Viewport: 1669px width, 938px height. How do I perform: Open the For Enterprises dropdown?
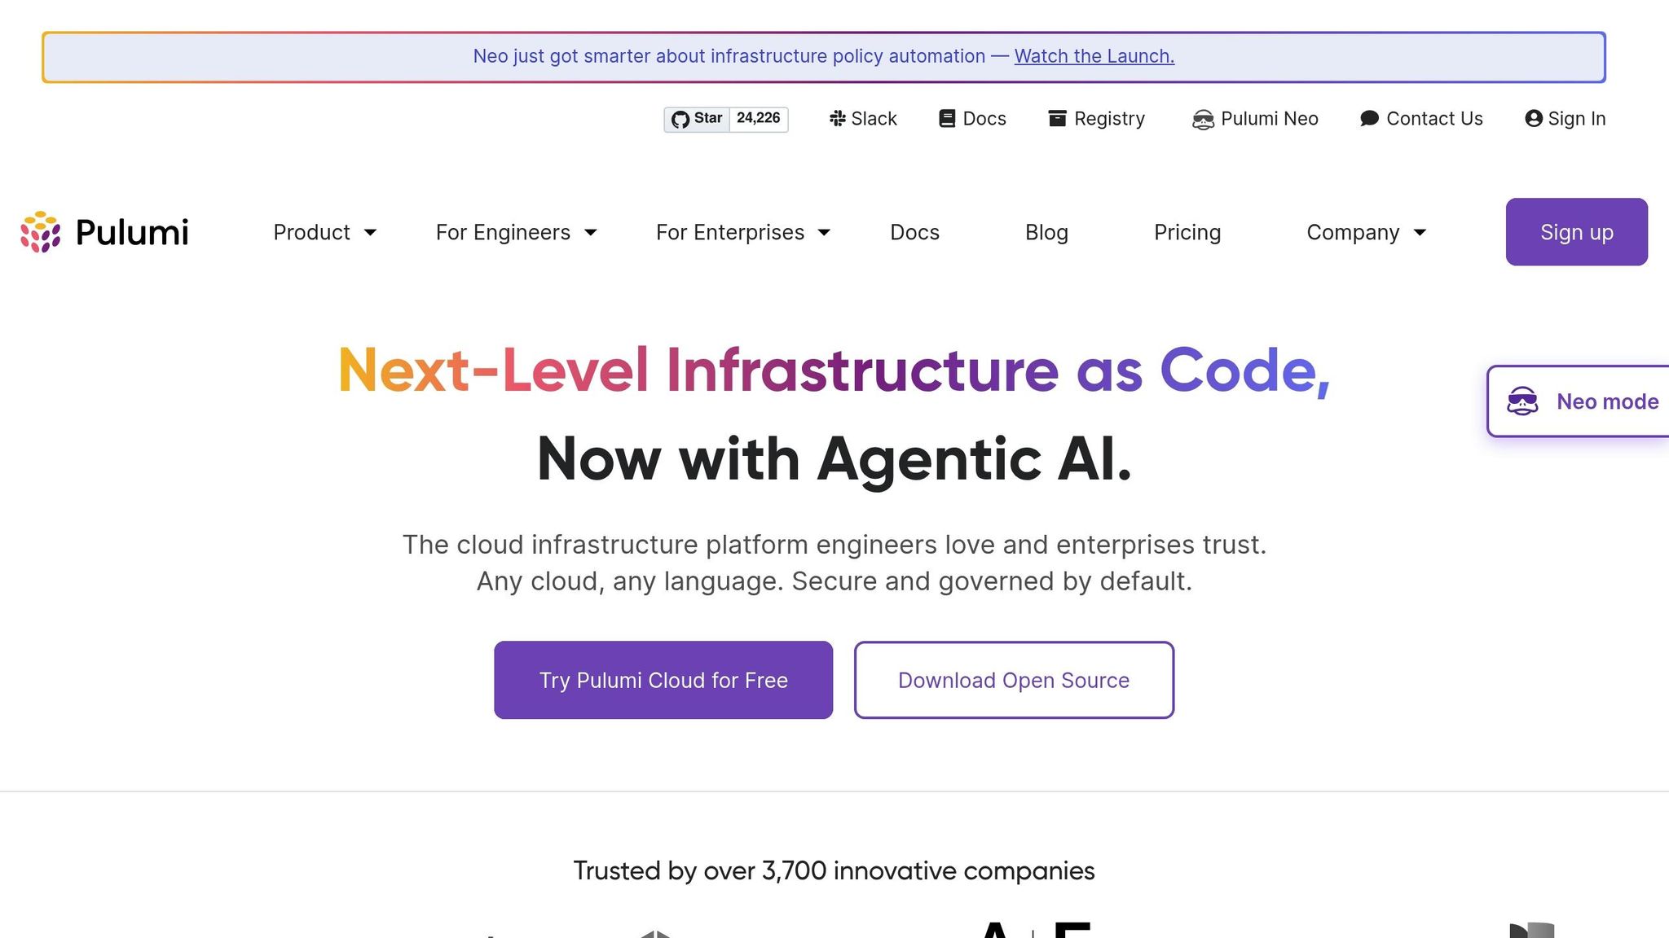(742, 233)
